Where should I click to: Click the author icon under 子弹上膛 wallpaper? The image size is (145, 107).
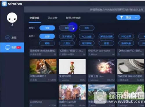pyautogui.click(x=90, y=80)
